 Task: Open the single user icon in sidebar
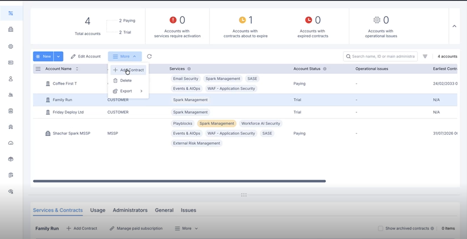(x=11, y=79)
